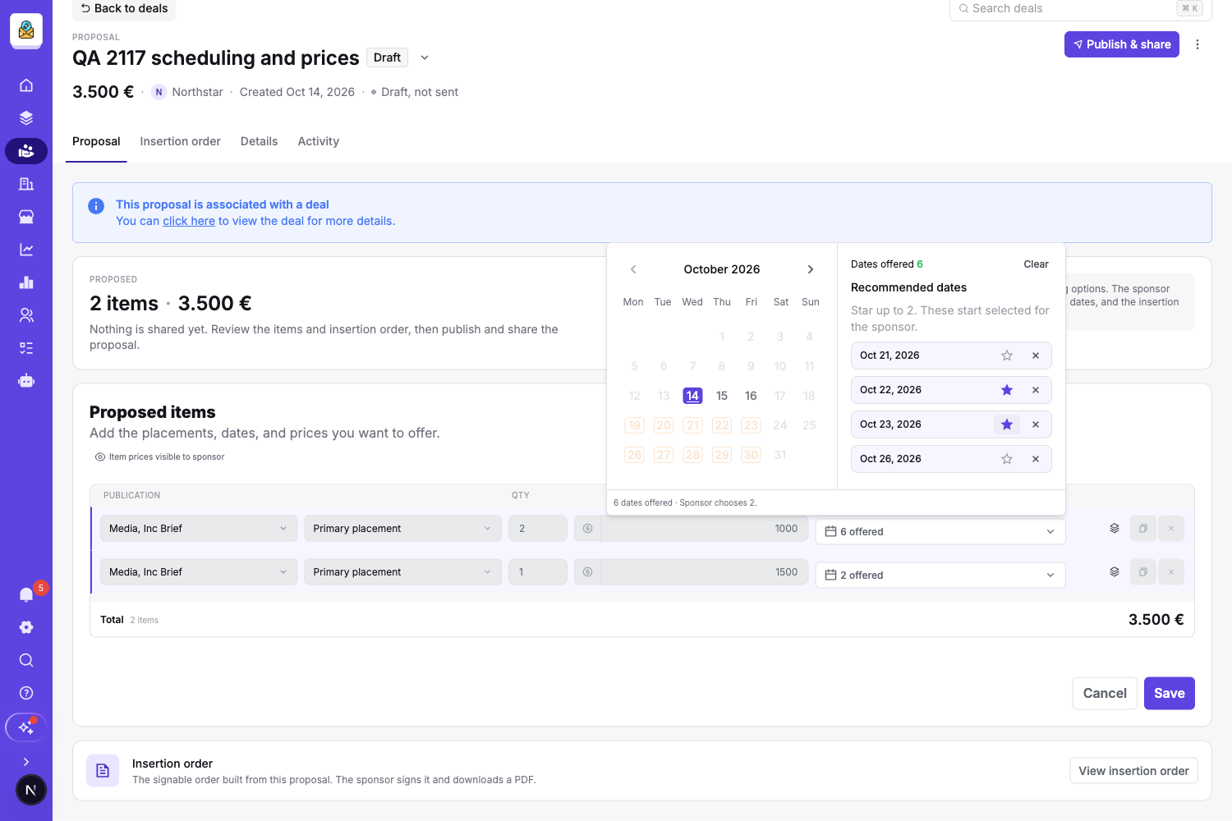
Task: Follow the 'click here' deal link
Action: pos(189,221)
